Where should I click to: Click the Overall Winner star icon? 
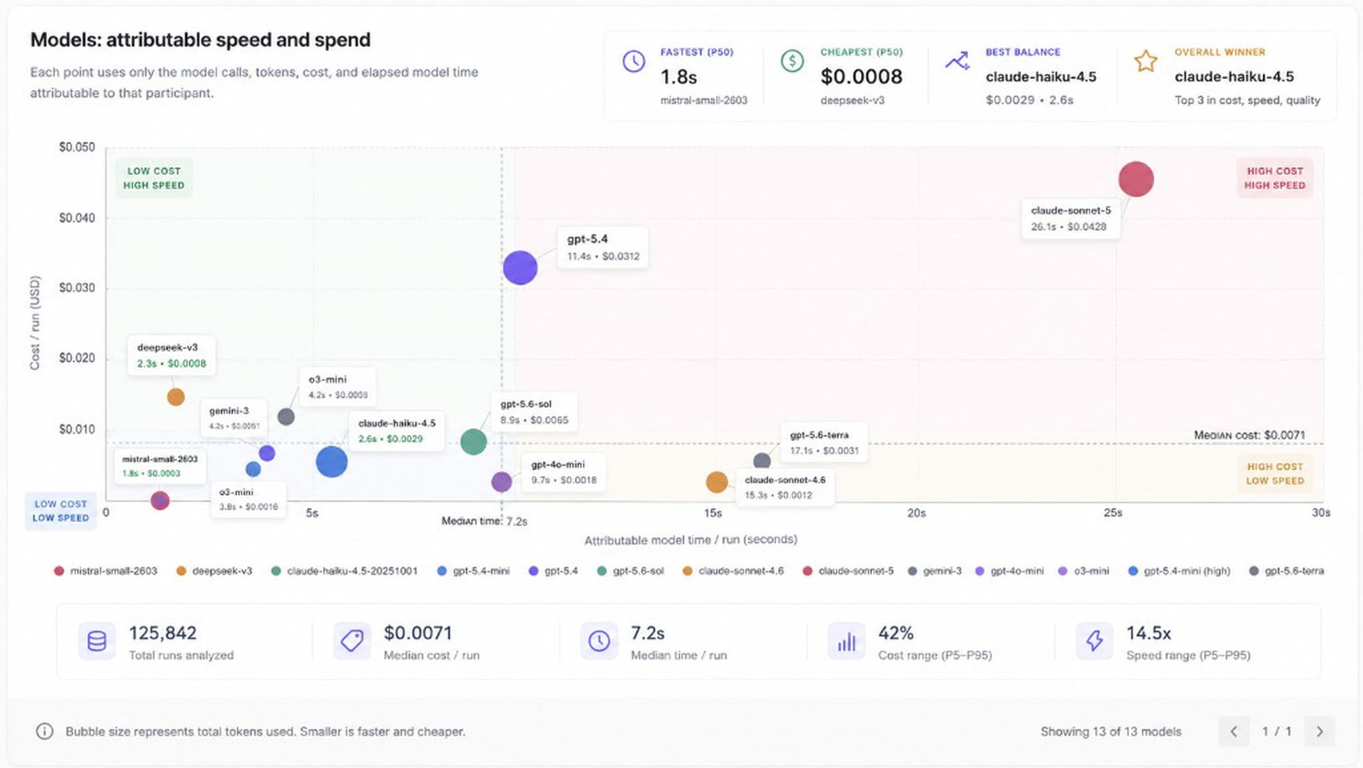pyautogui.click(x=1145, y=61)
